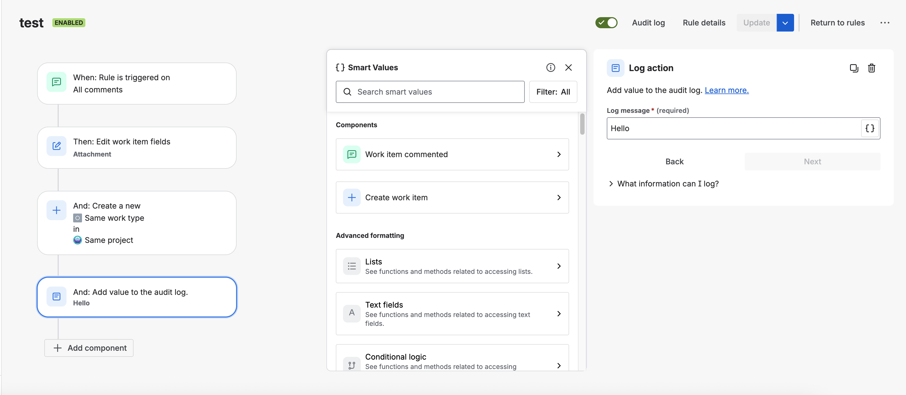The width and height of the screenshot is (906, 395).
Task: Click the 'Same work type' text
Action: pyautogui.click(x=114, y=218)
